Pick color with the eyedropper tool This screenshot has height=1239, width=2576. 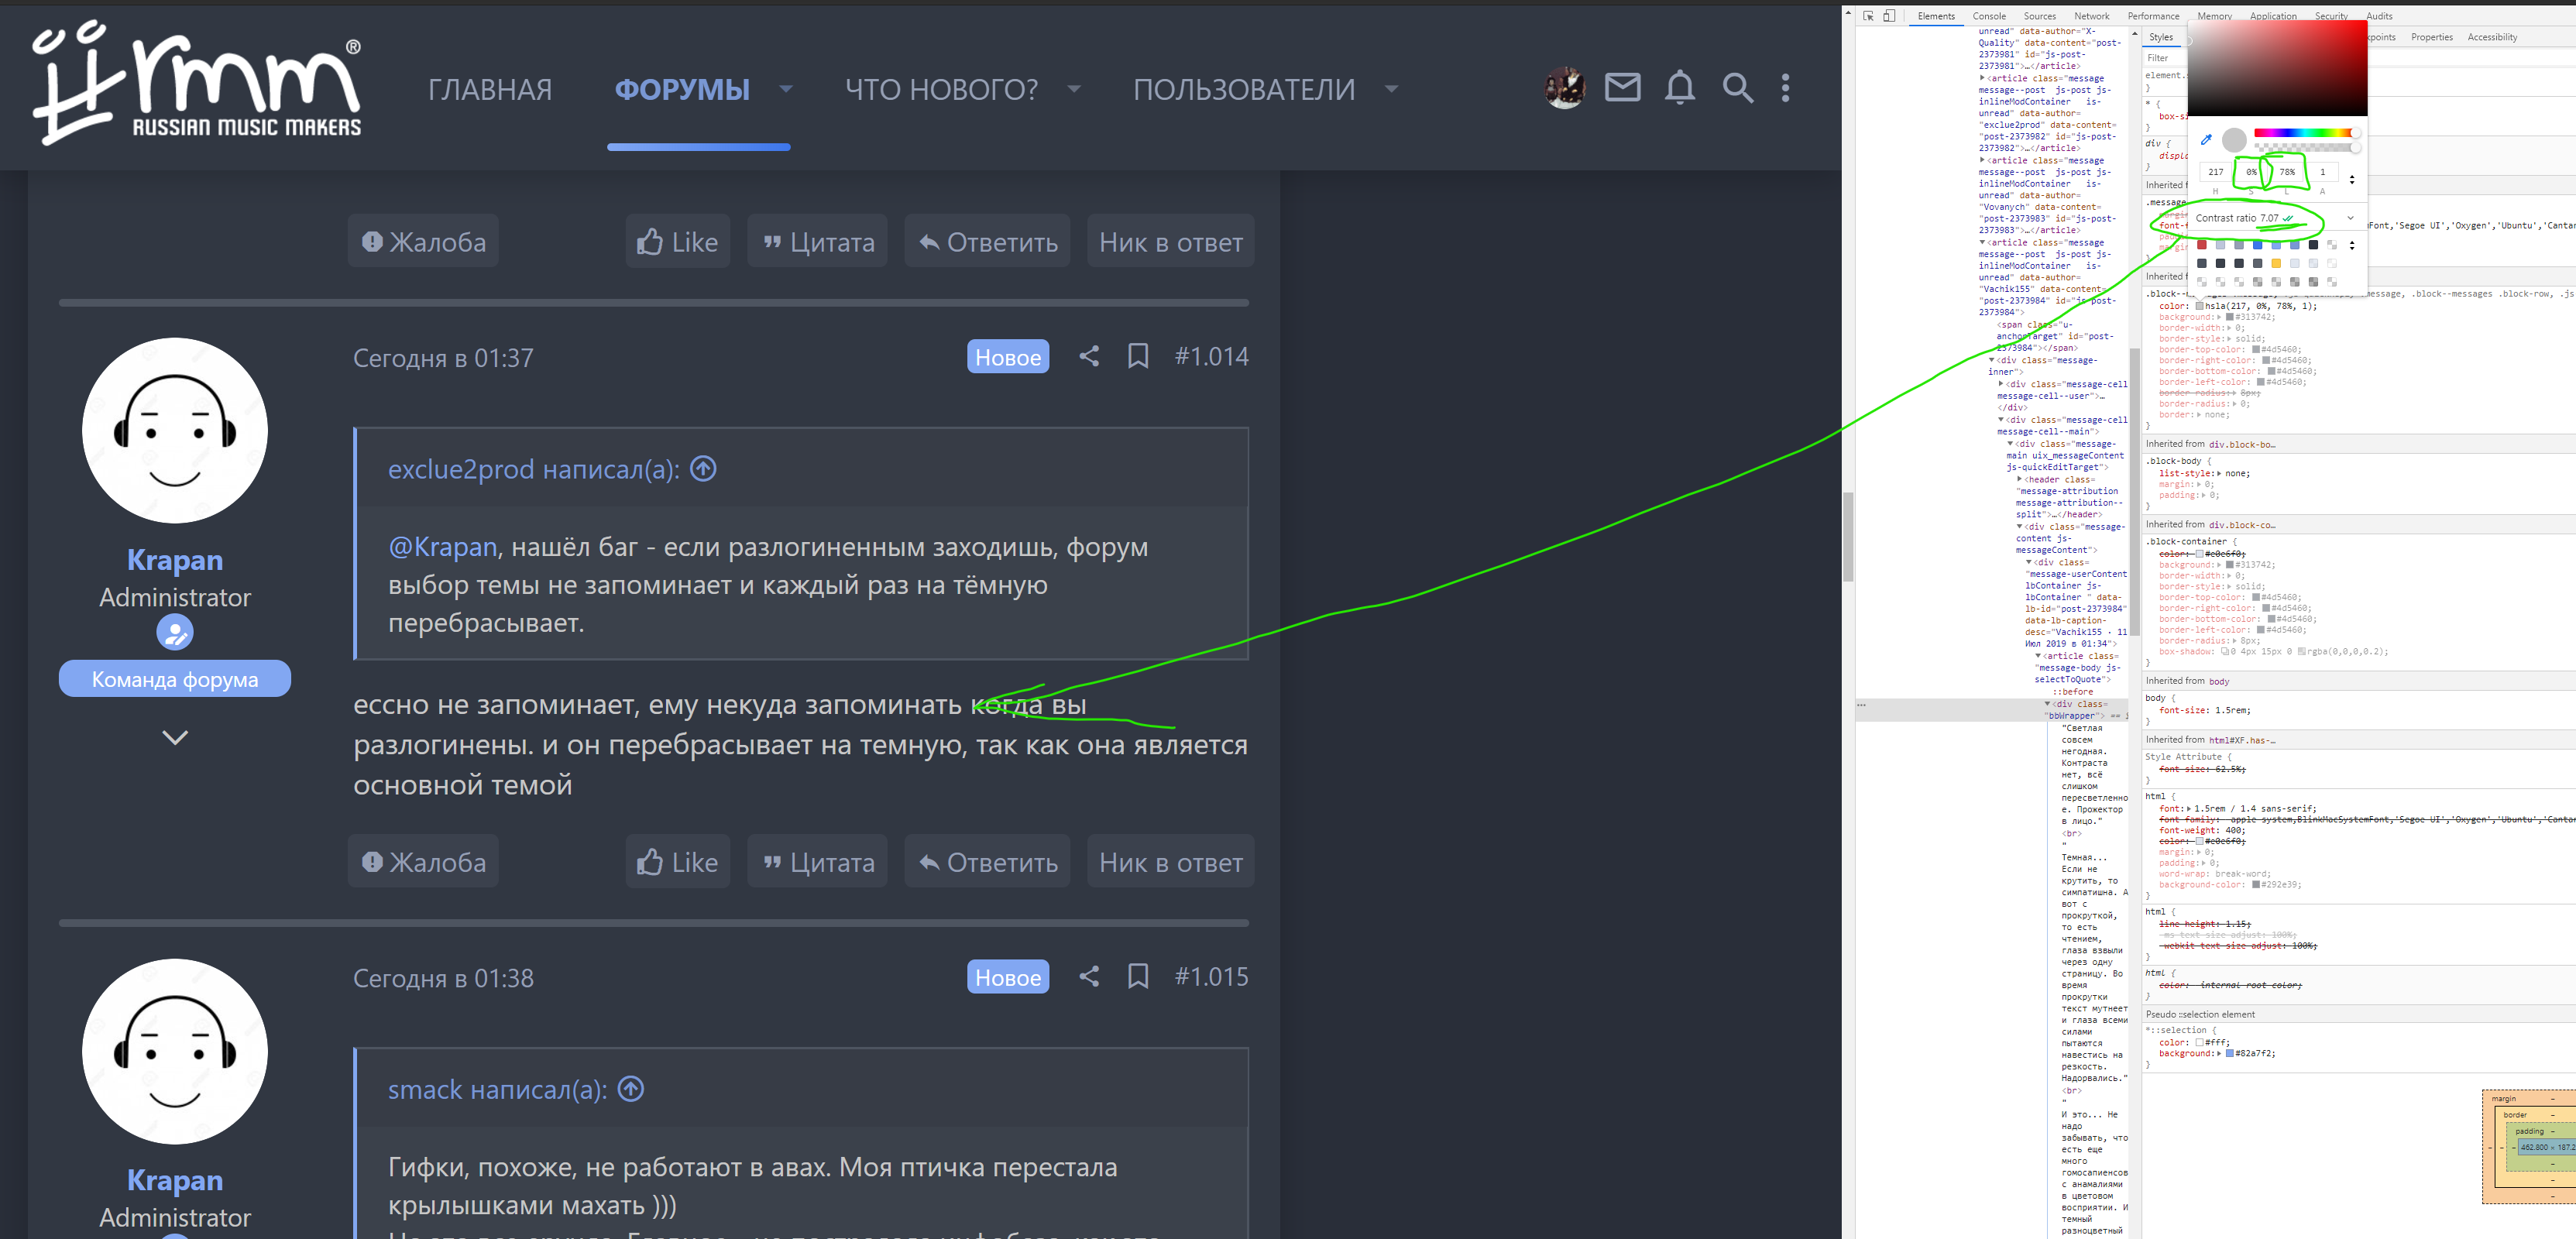[x=2206, y=140]
